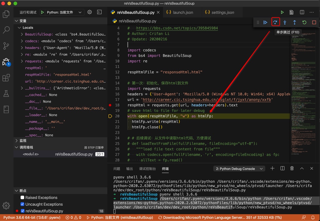Click the Python: 当前文件 debug launcher in status bar

pyautogui.click(x=120, y=218)
